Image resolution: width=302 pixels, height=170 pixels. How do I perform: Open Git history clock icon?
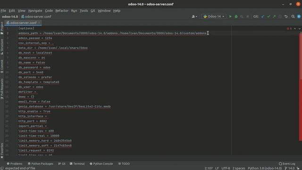(280, 17)
